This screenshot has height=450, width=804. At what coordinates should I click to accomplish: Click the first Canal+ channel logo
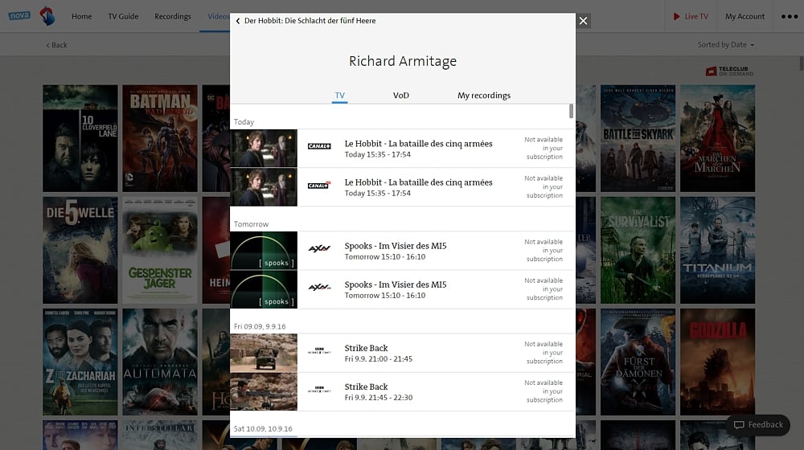click(319, 146)
